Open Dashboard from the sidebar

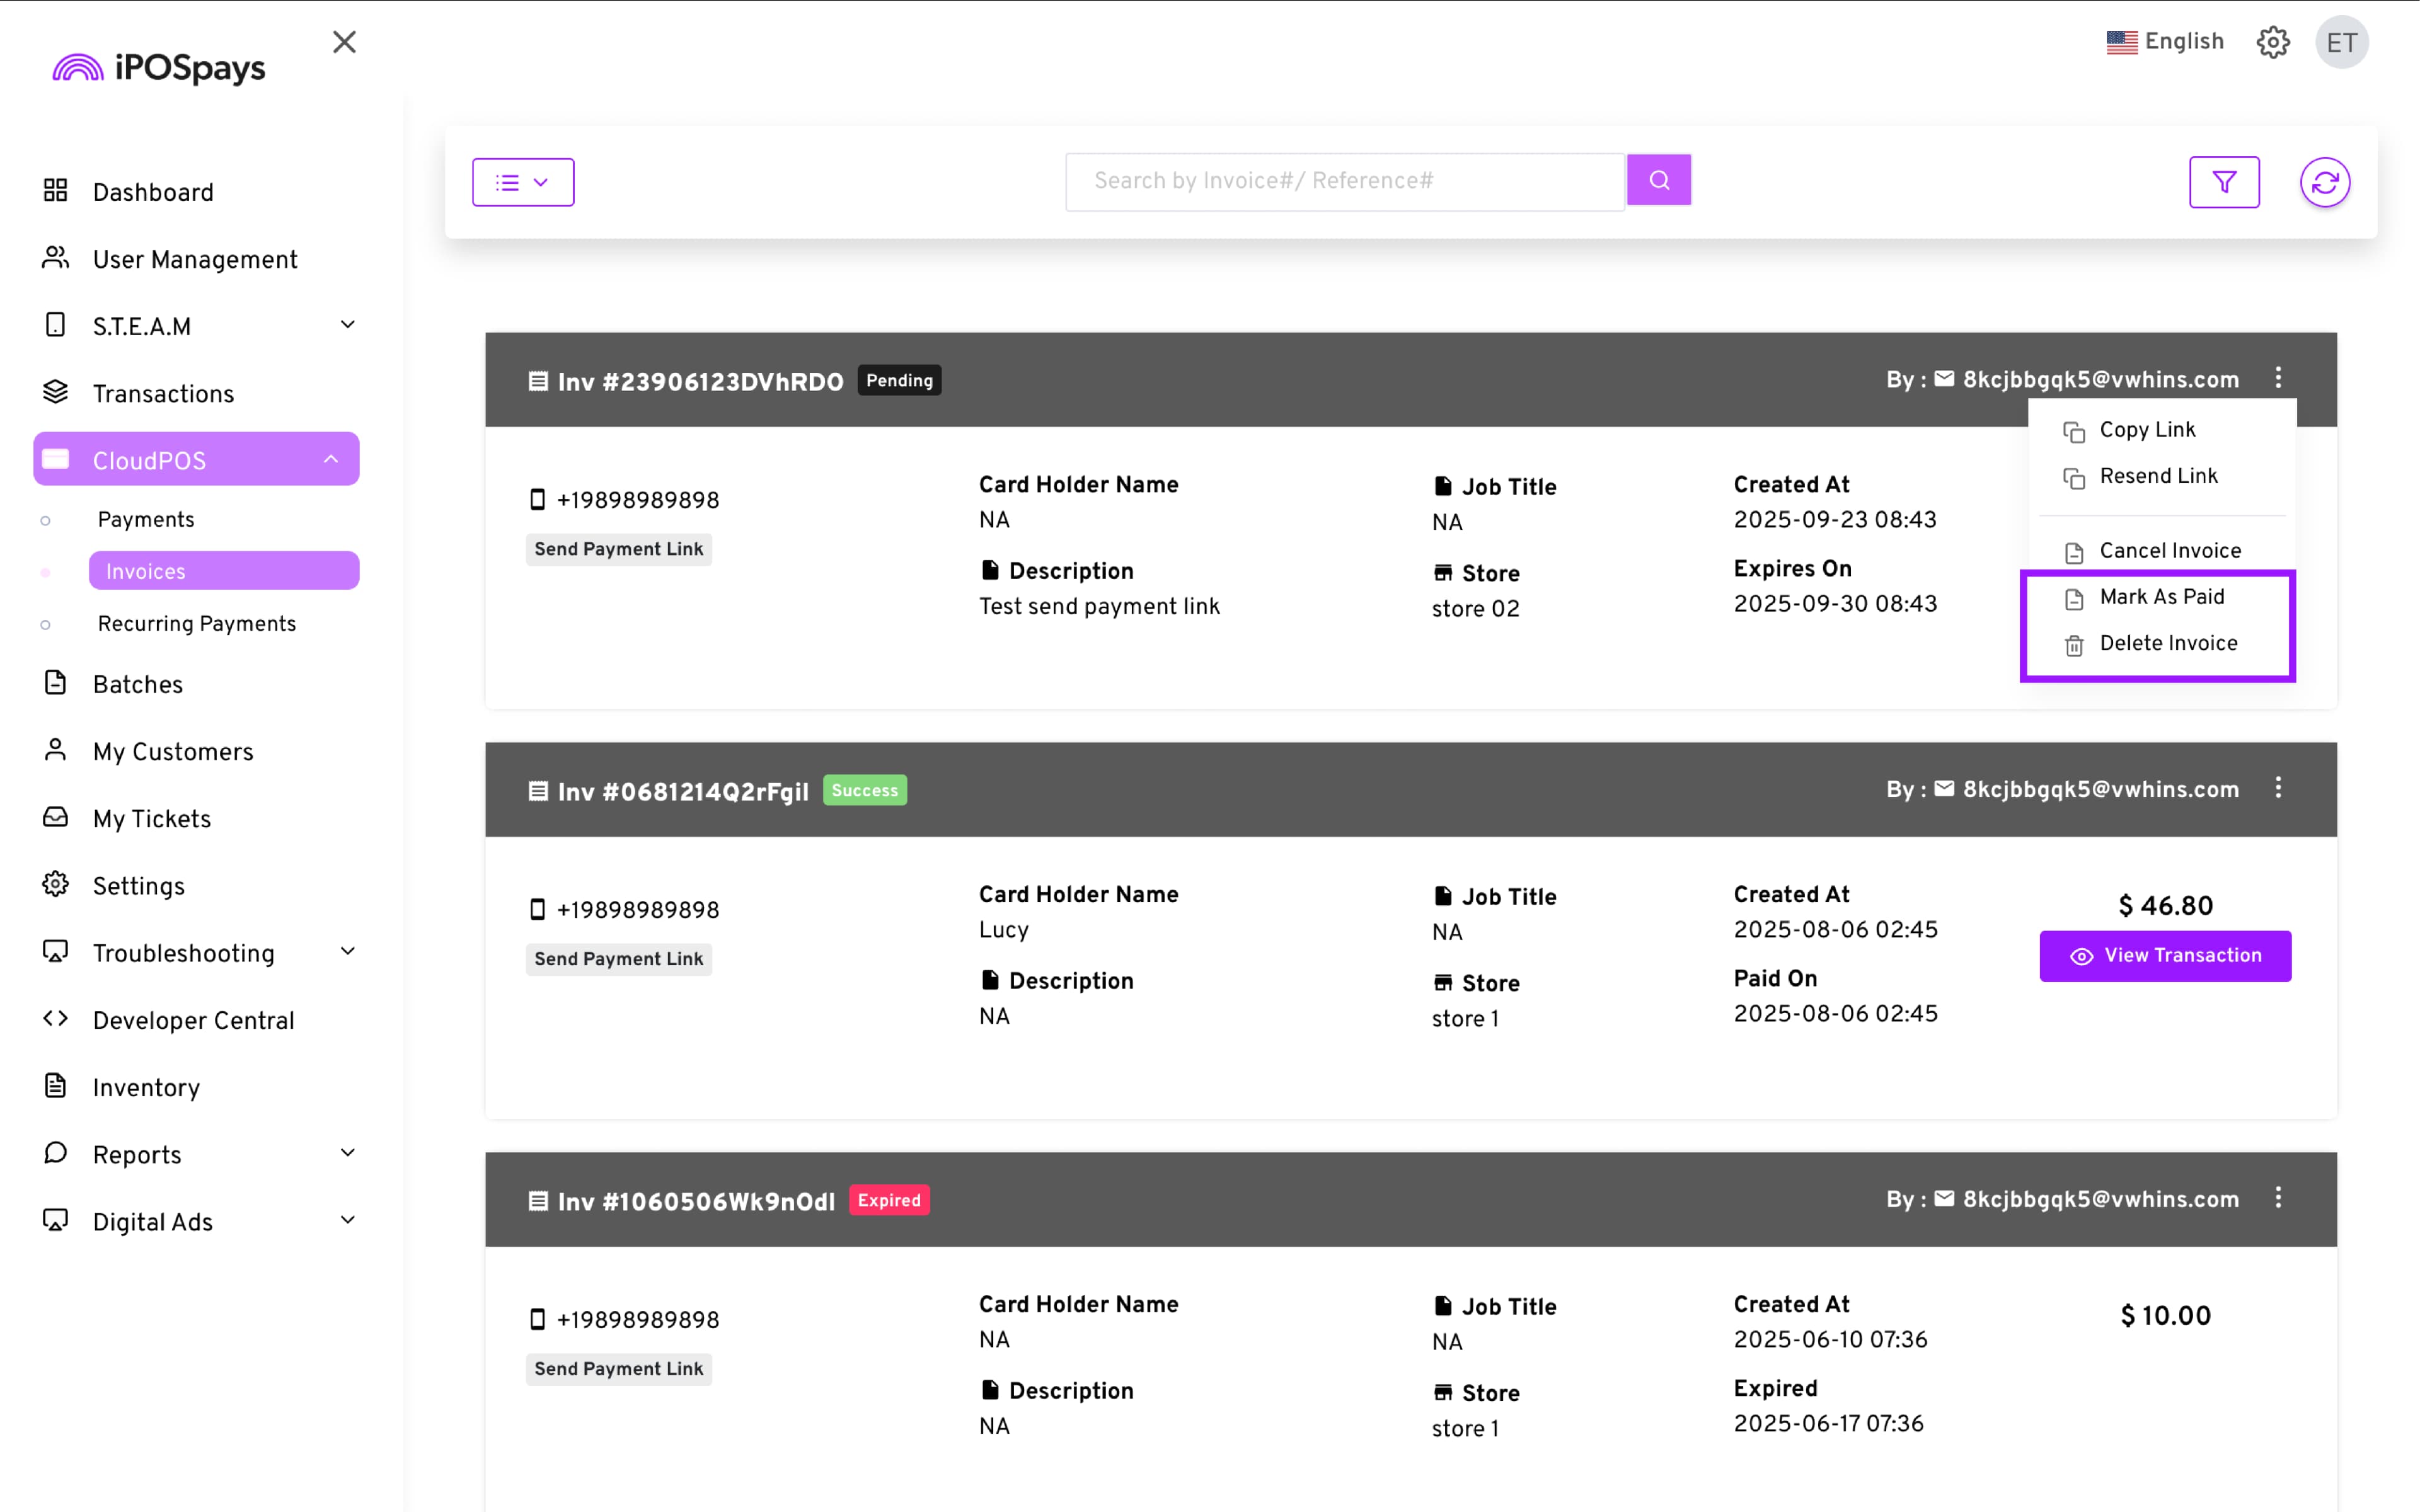tap(152, 192)
